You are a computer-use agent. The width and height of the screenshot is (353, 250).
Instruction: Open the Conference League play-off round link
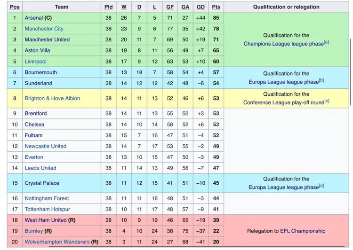(x=284, y=102)
